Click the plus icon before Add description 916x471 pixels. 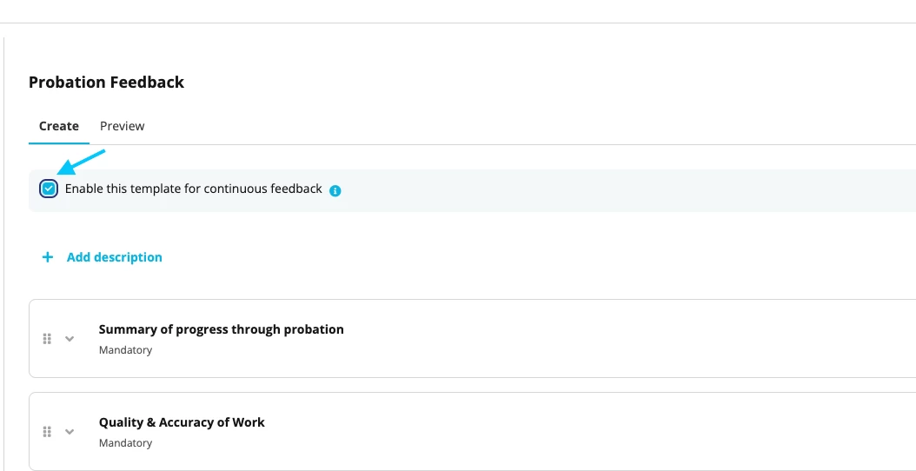click(47, 257)
